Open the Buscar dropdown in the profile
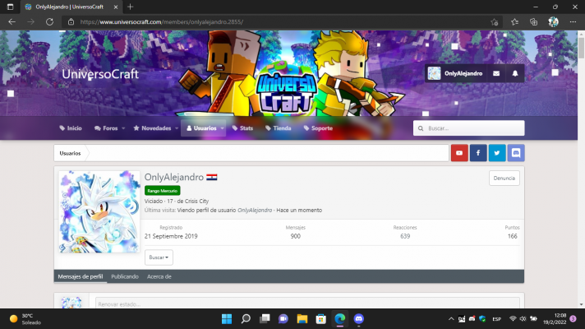The height and width of the screenshot is (329, 585). click(159, 257)
